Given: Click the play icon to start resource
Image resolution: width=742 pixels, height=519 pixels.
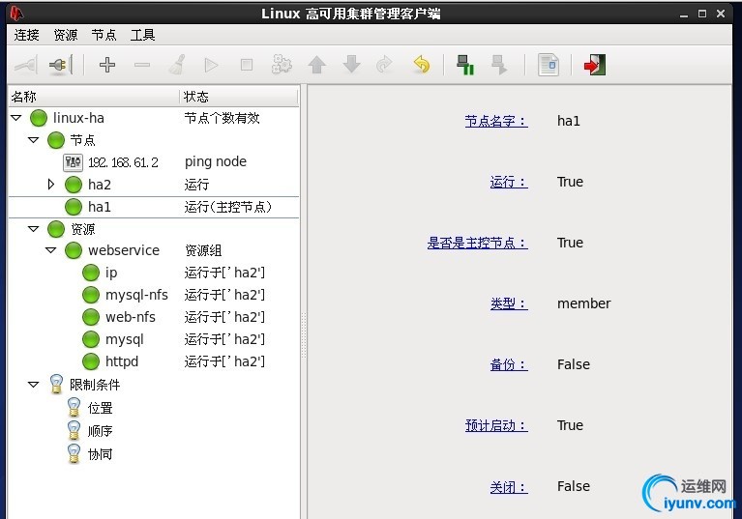Looking at the screenshot, I should (211, 65).
